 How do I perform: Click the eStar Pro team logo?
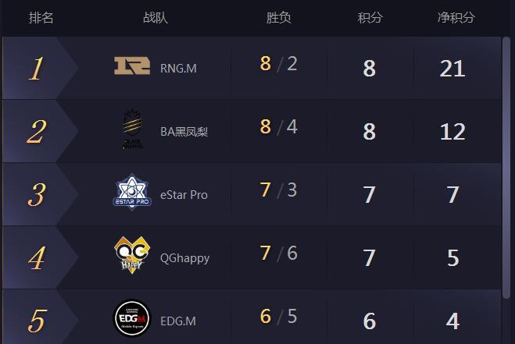tap(132, 193)
